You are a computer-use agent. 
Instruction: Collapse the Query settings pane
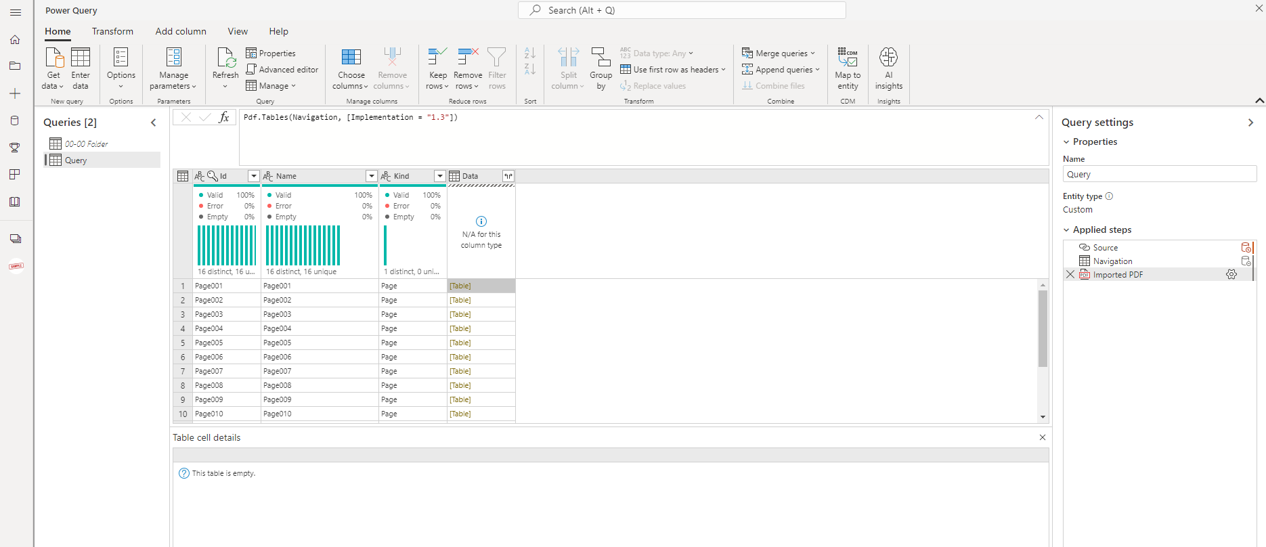[1250, 123]
